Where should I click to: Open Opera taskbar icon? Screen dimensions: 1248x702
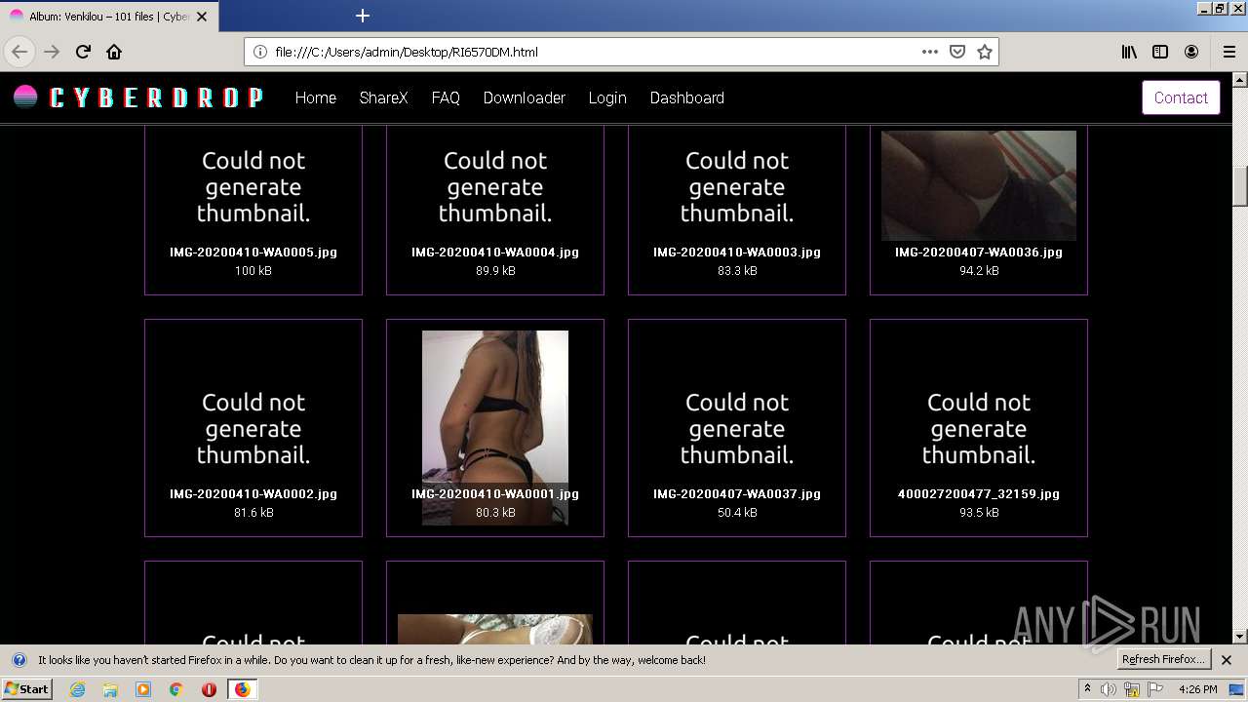pos(209,689)
